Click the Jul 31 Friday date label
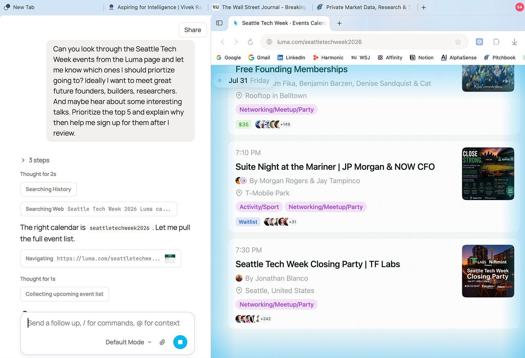The height and width of the screenshot is (358, 525). pos(249,81)
